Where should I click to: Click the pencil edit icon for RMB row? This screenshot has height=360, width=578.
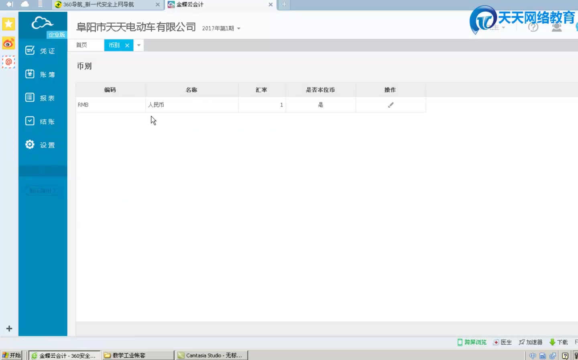(x=391, y=105)
